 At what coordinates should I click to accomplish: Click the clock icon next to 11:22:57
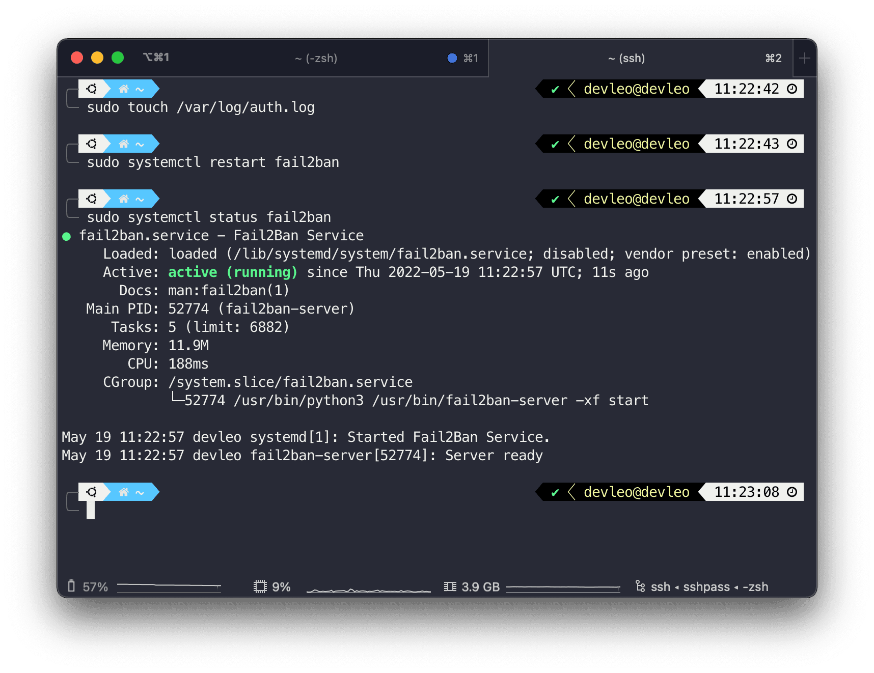click(792, 199)
